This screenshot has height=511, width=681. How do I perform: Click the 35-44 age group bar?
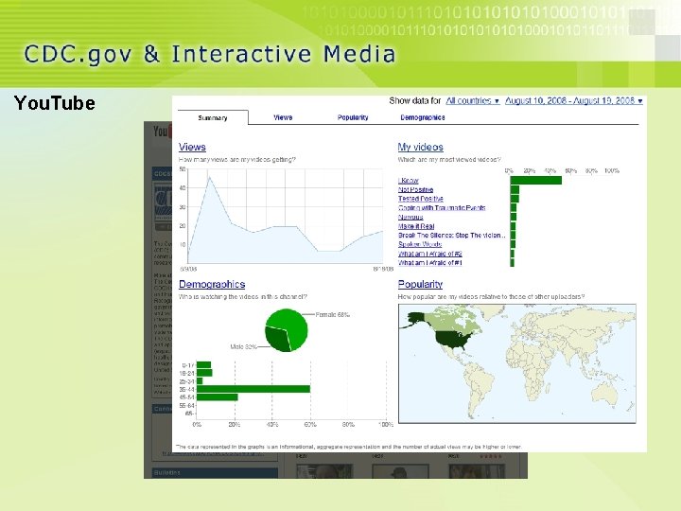253,389
